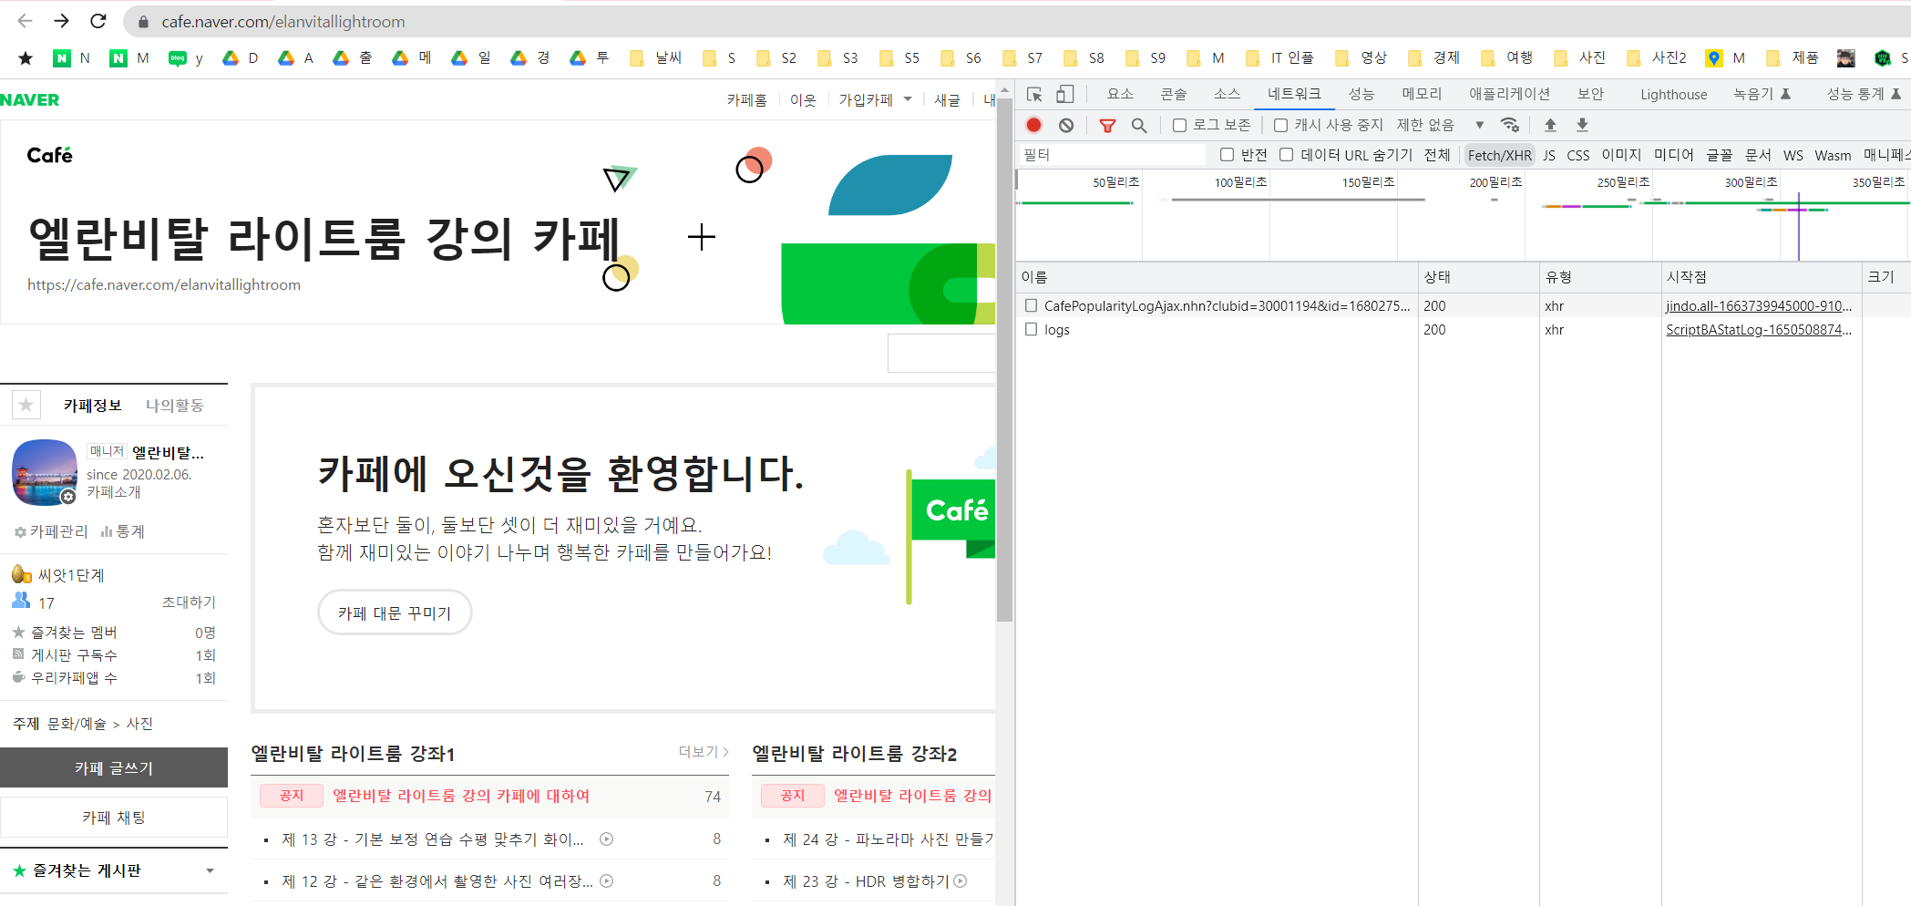This screenshot has width=1911, height=906.
Task: Open the '날씨' bookmark folder
Action: (655, 58)
